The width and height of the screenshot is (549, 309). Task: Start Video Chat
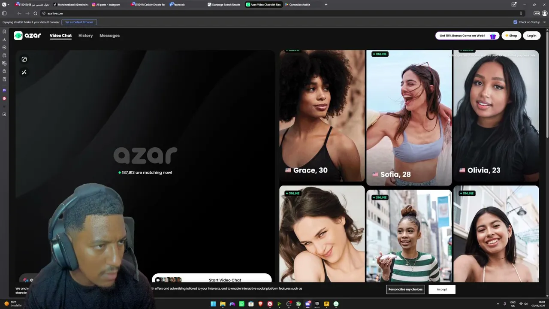tap(212, 279)
